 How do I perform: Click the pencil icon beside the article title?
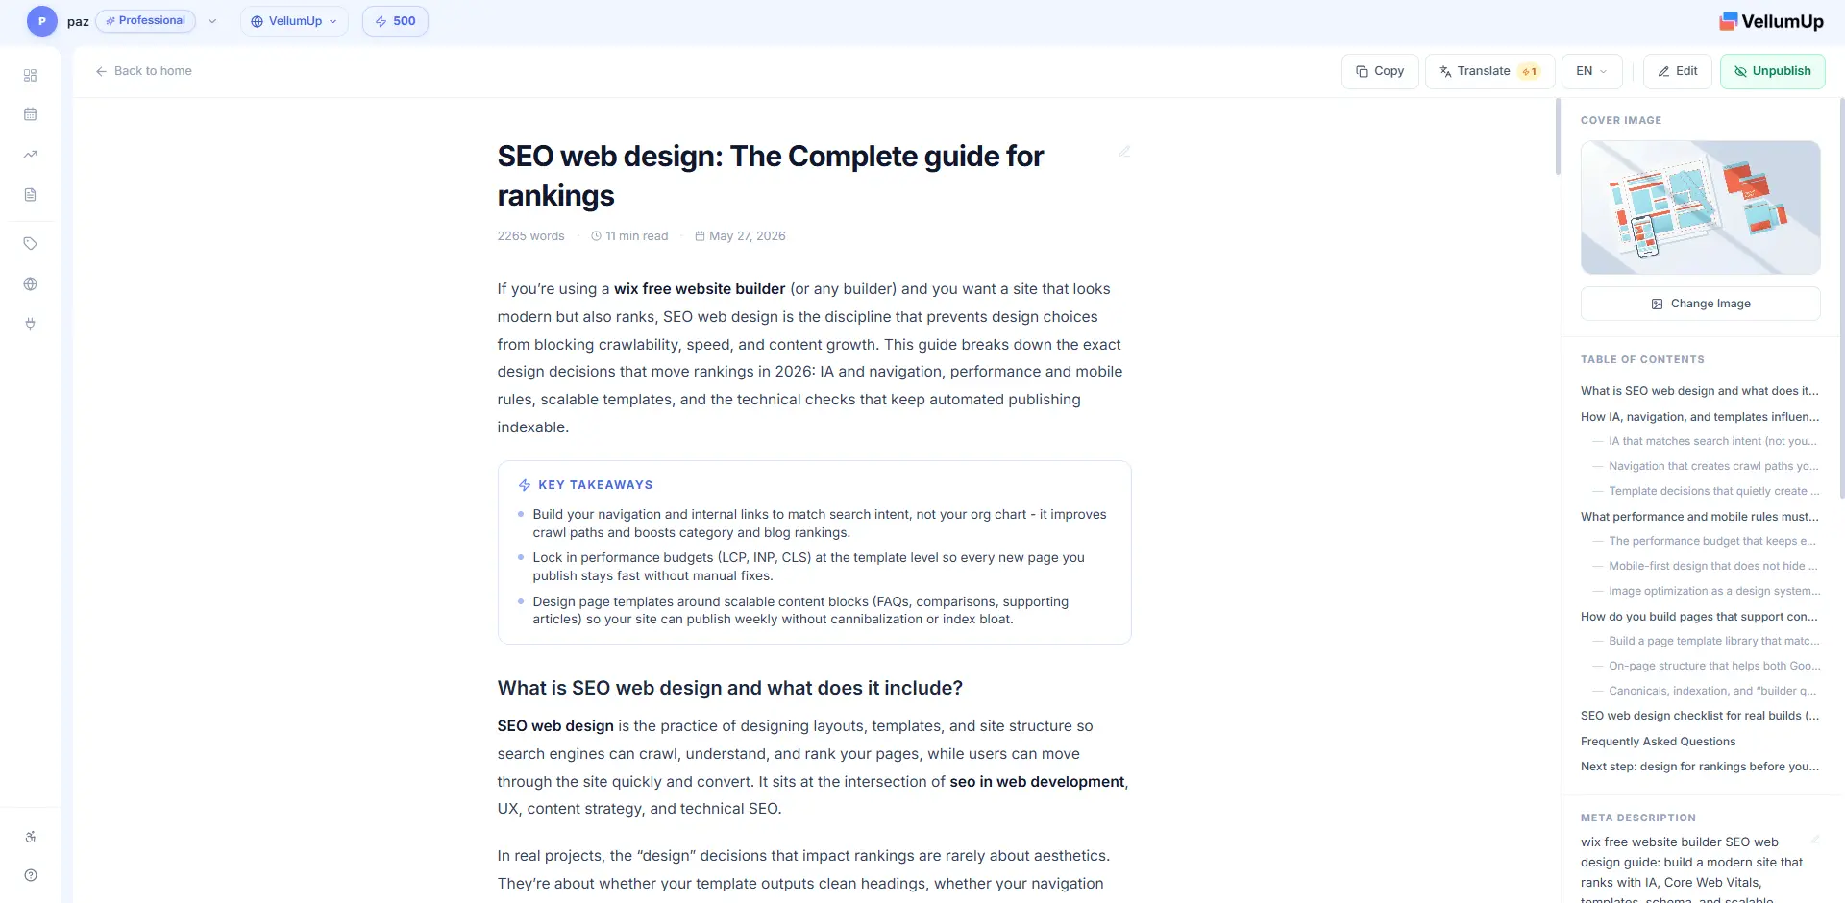tap(1124, 152)
